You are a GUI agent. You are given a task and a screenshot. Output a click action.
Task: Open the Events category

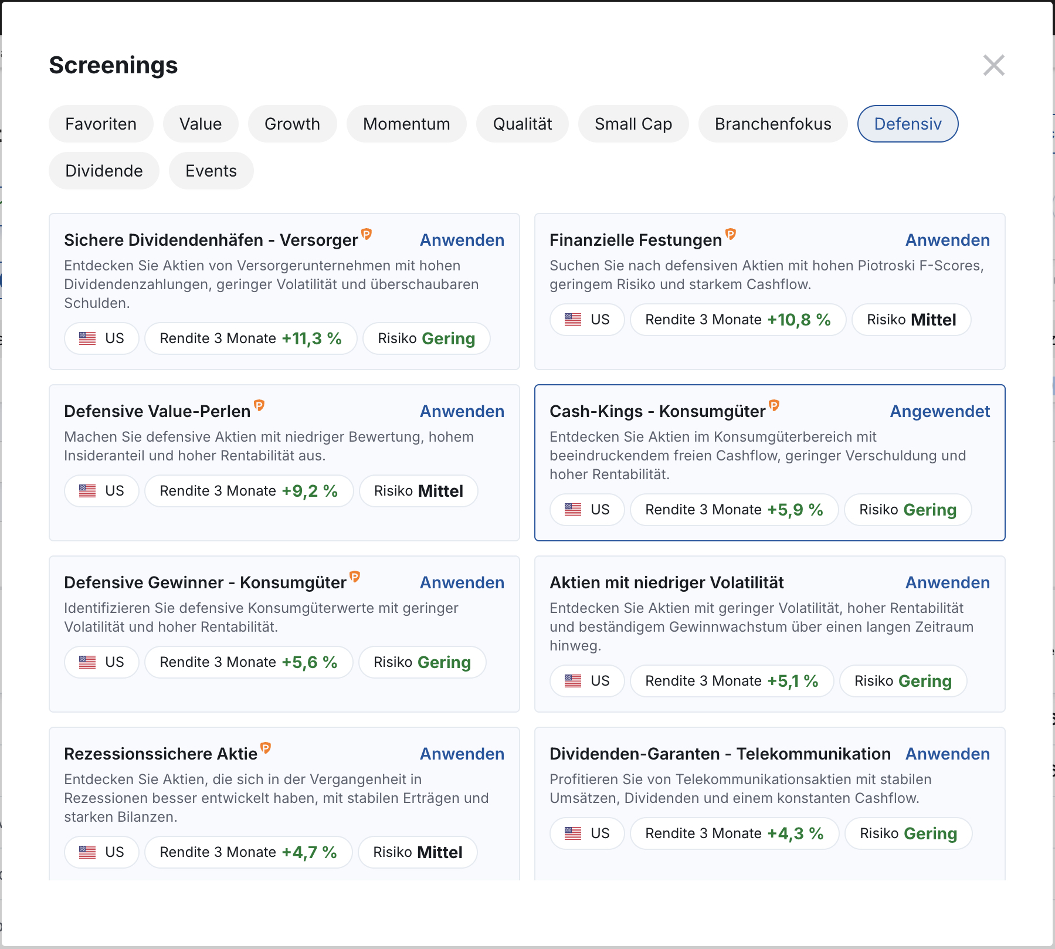211,171
